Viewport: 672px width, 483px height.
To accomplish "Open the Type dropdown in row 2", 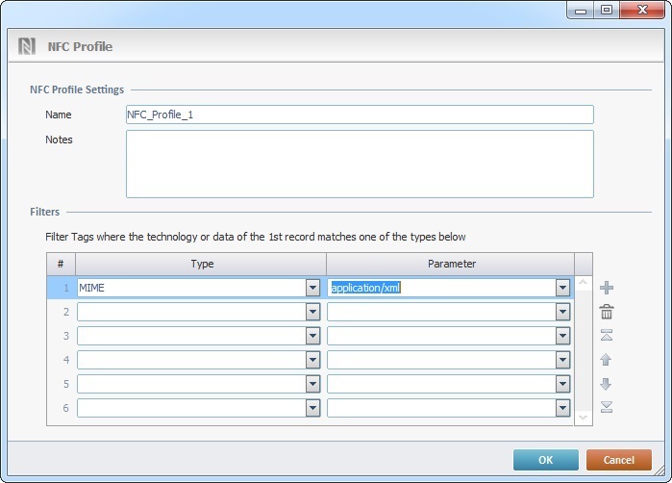I will click(312, 312).
